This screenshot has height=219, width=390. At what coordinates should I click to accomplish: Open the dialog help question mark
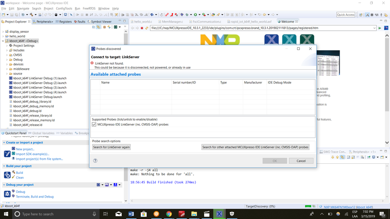point(95,161)
